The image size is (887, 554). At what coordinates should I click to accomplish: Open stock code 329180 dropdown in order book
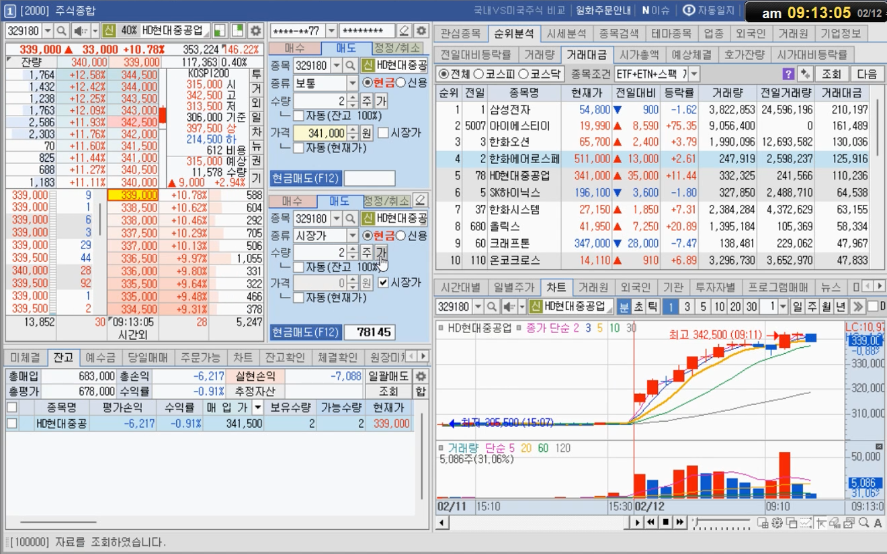pos(47,31)
